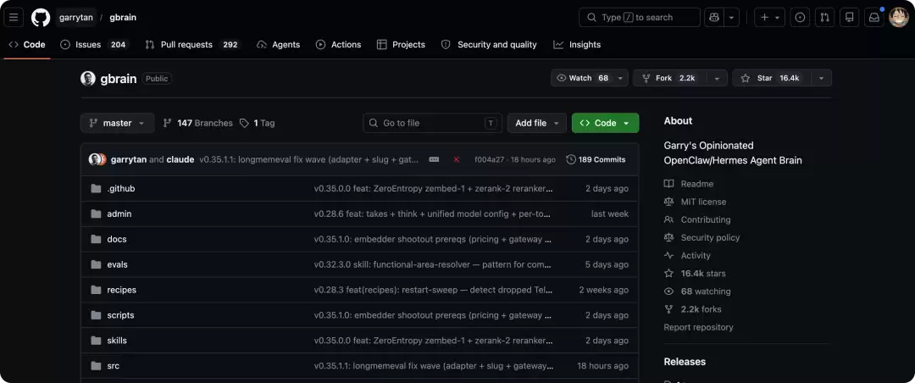Go to the GitHub home logo
The width and height of the screenshot is (915, 383).
pyautogui.click(x=41, y=18)
